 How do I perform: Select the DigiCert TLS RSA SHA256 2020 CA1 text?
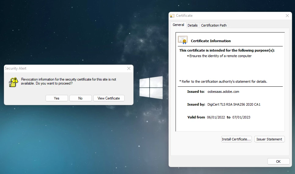tap(234, 104)
